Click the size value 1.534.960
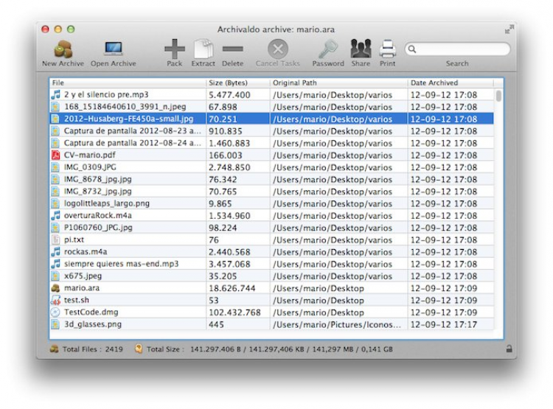The image size is (553, 409). click(229, 216)
